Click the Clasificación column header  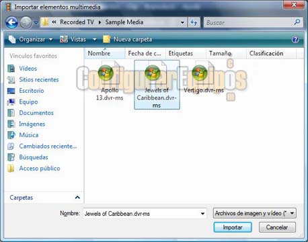271,53
